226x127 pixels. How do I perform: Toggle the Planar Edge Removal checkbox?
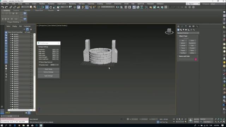point(39,62)
